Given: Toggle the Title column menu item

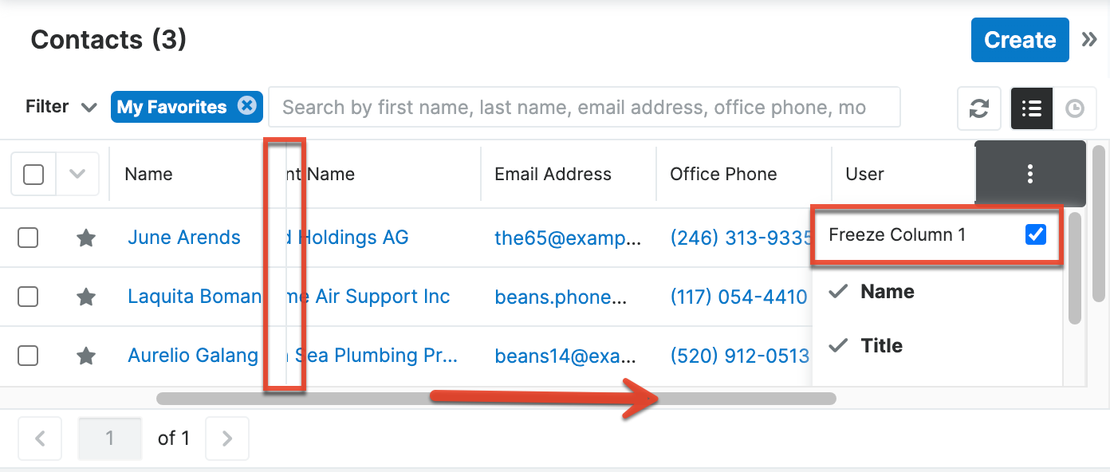Looking at the screenshot, I should [881, 346].
